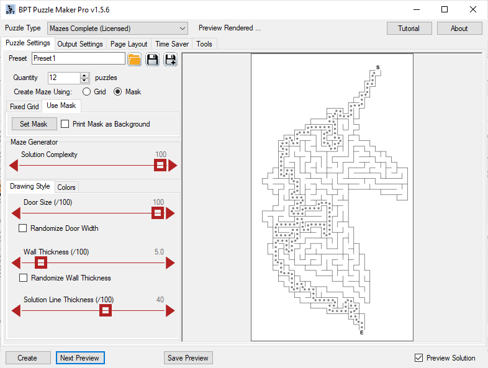Save preset with floppy disk icon

point(152,59)
